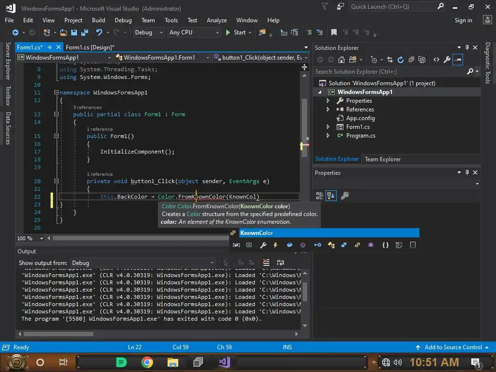Click the Navigate Backward arrow icon
Screen dimensions: 496x372
[x=15, y=32]
